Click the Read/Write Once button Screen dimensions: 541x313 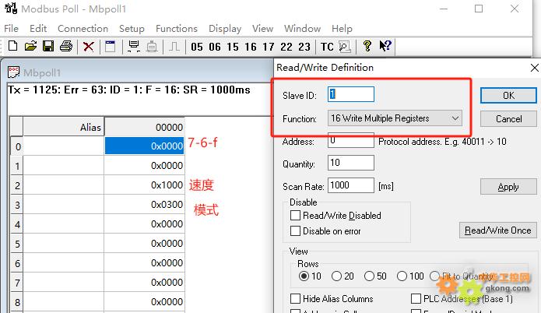(498, 230)
